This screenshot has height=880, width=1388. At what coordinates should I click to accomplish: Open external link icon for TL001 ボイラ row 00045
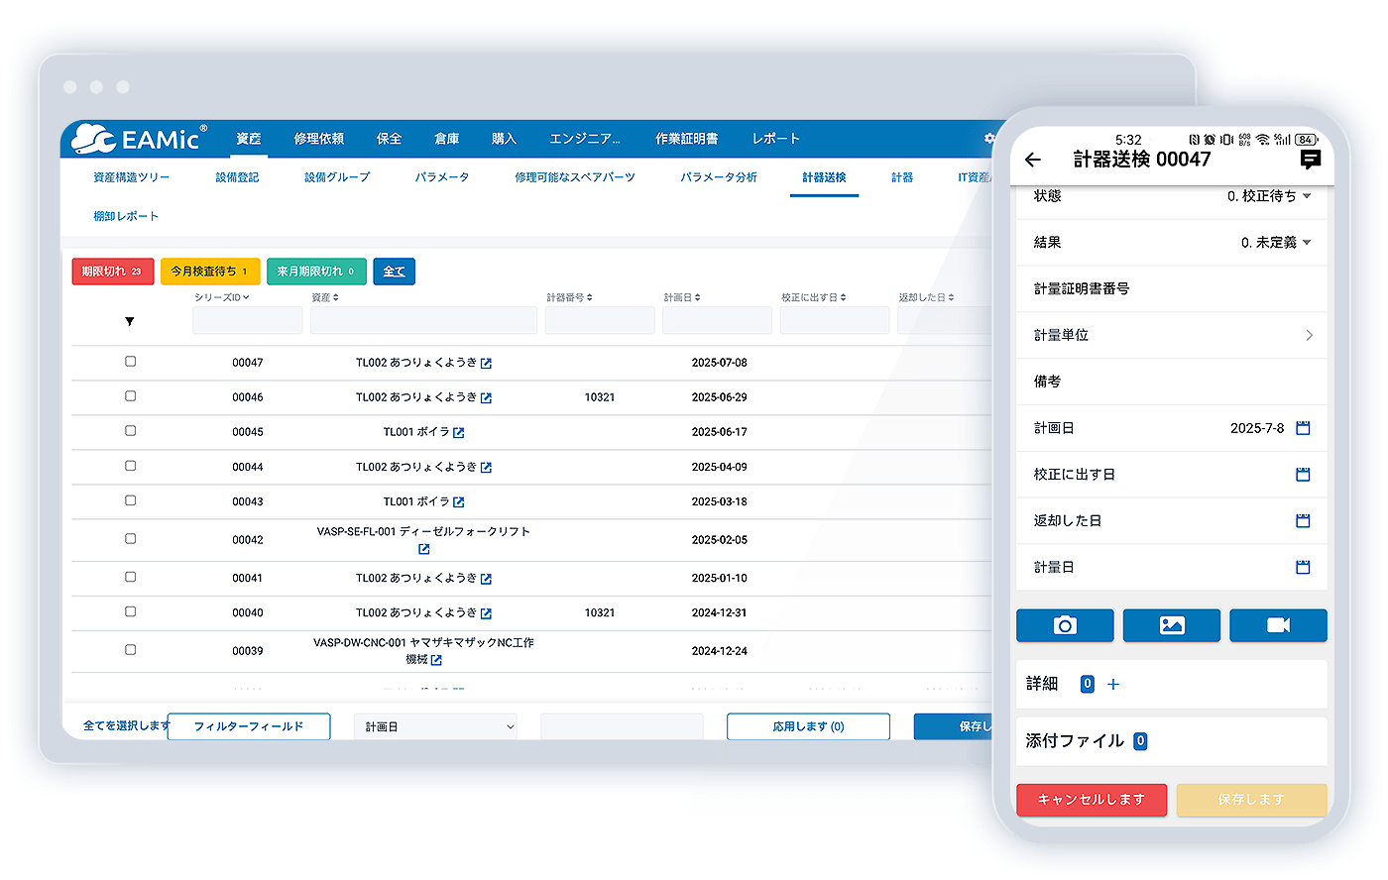(x=458, y=433)
